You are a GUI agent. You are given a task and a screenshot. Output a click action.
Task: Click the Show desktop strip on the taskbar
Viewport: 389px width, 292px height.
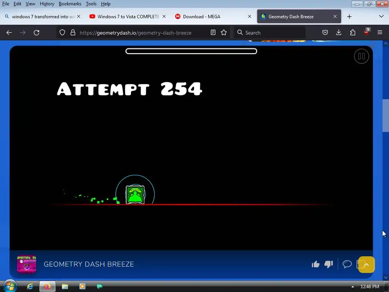[x=386, y=287]
